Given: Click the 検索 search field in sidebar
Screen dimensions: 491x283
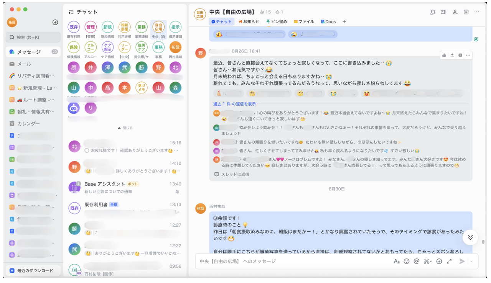Looking at the screenshot, I should [33, 37].
